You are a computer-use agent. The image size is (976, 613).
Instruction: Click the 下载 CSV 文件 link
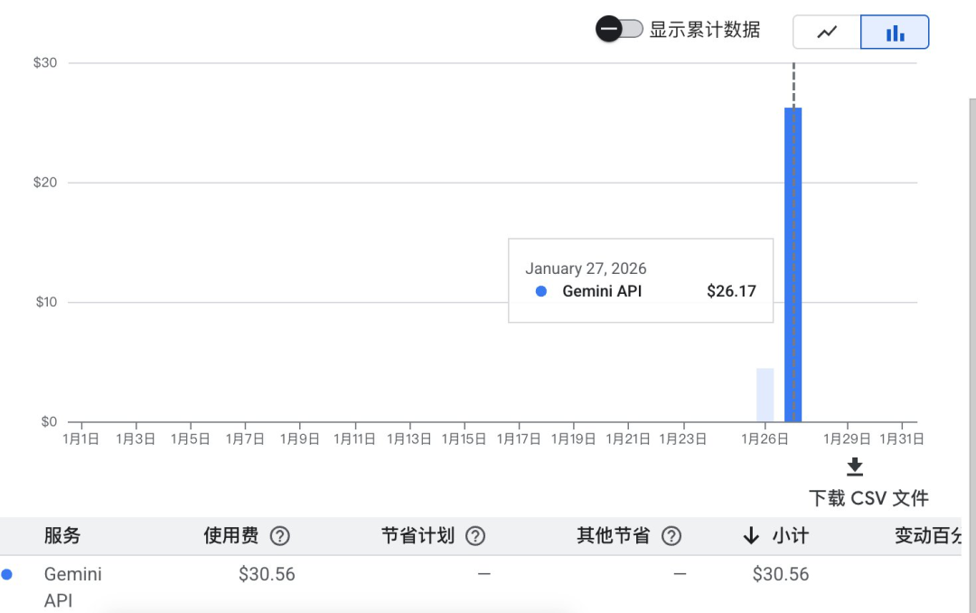[x=868, y=498]
